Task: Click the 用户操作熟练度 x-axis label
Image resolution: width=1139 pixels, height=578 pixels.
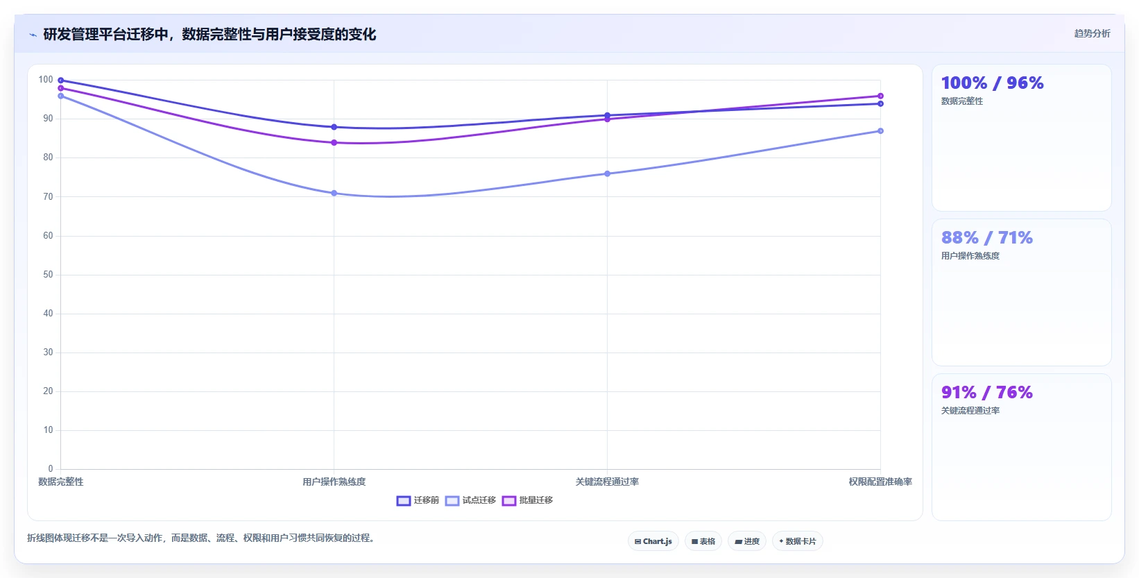Action: [x=334, y=482]
